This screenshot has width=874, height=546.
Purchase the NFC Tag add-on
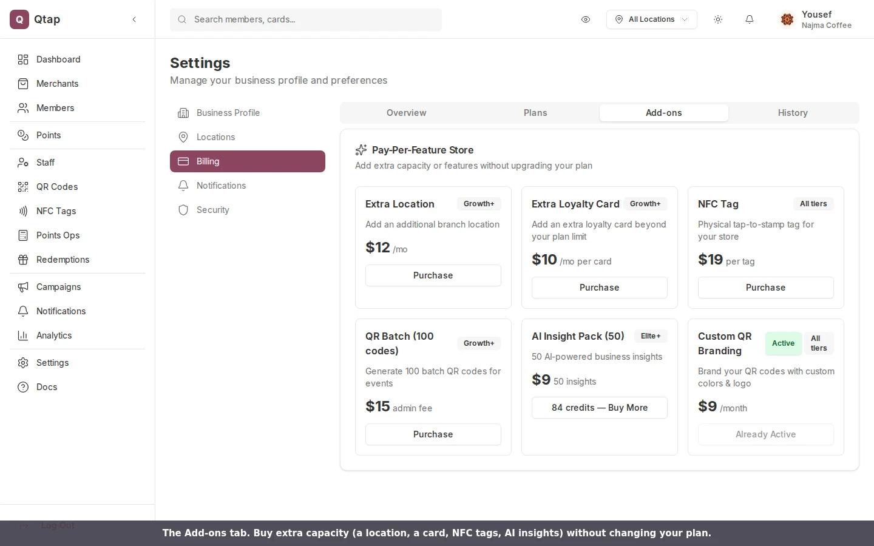point(766,288)
